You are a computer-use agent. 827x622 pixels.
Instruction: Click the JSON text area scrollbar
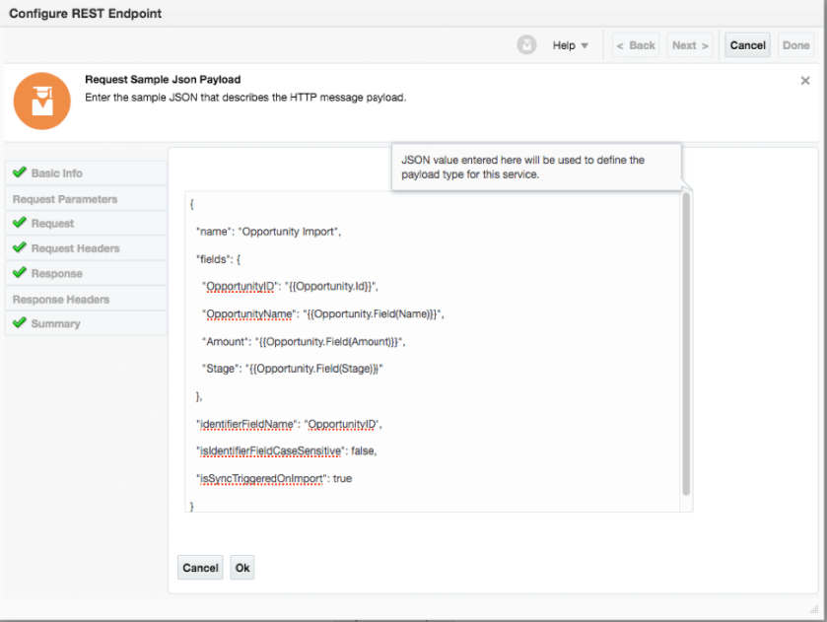coord(686,343)
